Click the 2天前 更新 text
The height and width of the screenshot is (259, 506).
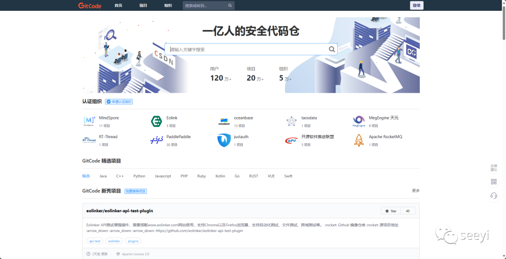click(100, 254)
